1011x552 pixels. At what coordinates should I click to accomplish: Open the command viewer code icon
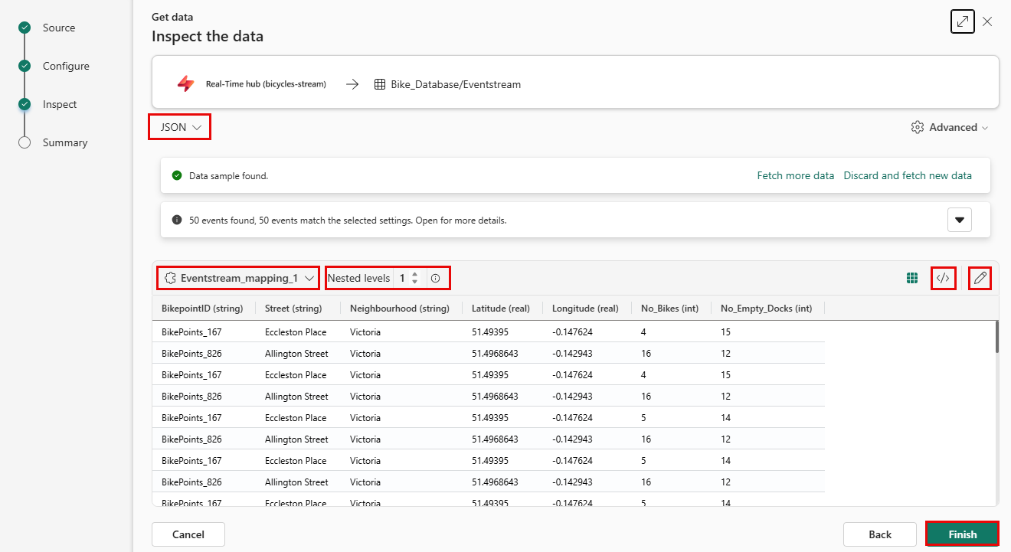click(943, 279)
